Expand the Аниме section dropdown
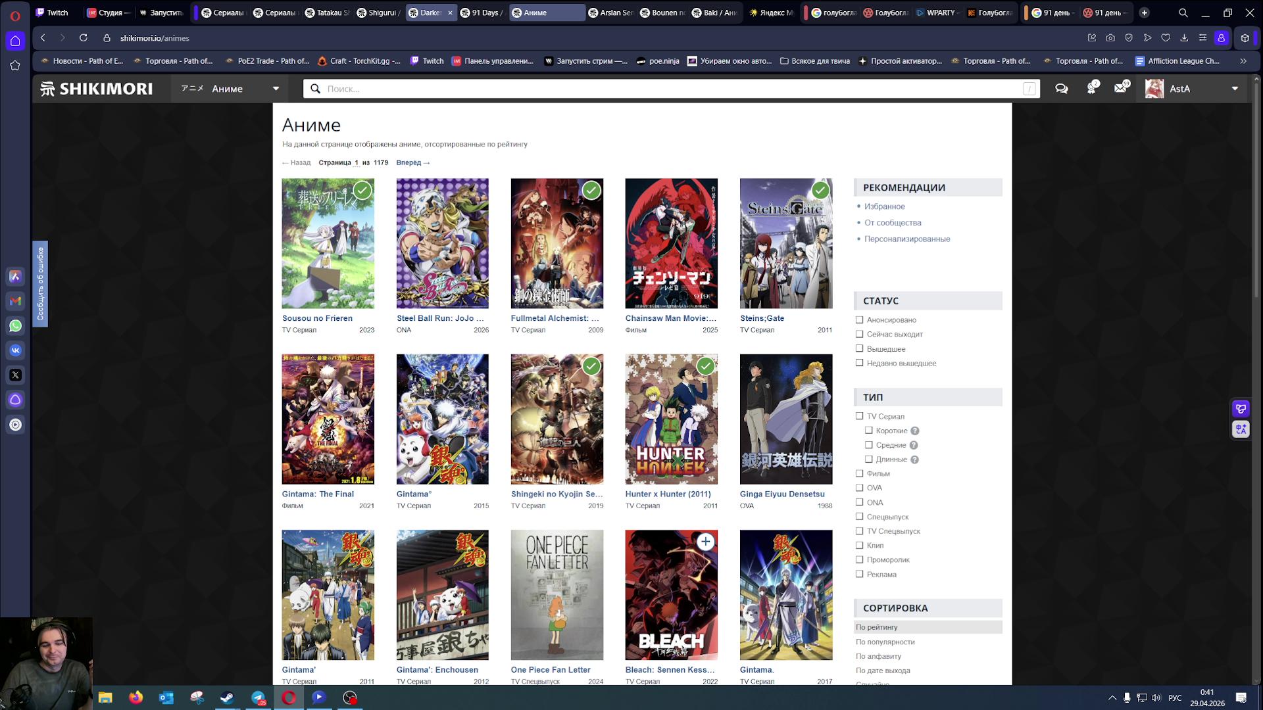 (x=276, y=89)
